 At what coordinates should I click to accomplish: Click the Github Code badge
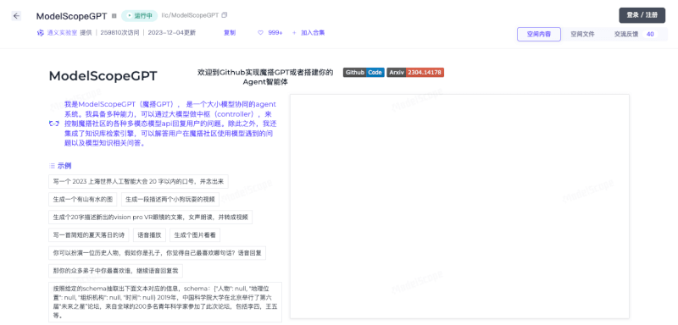[x=364, y=73]
